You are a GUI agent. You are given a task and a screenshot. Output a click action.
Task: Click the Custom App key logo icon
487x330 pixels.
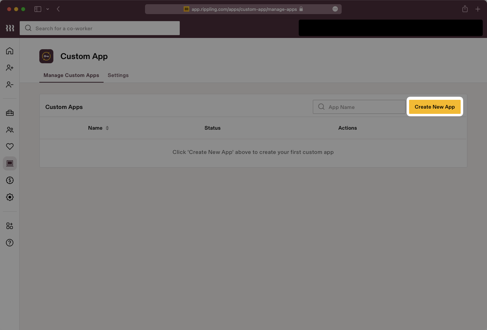pyautogui.click(x=46, y=56)
